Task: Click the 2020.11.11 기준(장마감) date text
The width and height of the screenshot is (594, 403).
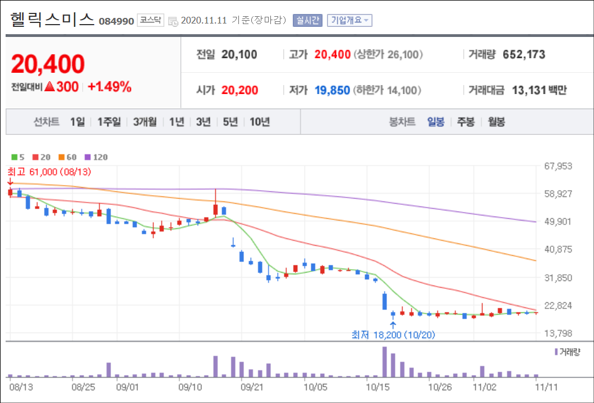Action: 234,20
